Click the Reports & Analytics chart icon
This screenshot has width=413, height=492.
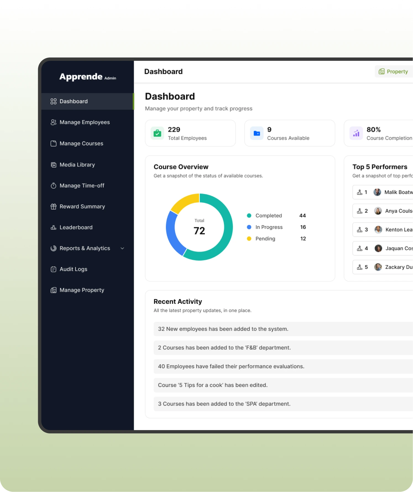click(53, 248)
